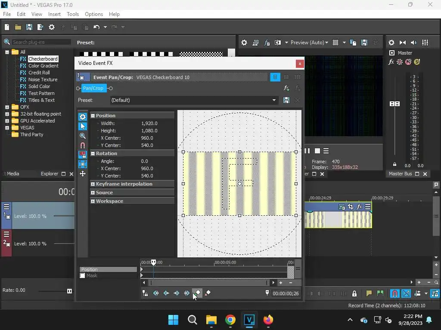Select the Pan/Crop chain button
The image size is (441, 330).
point(94,88)
